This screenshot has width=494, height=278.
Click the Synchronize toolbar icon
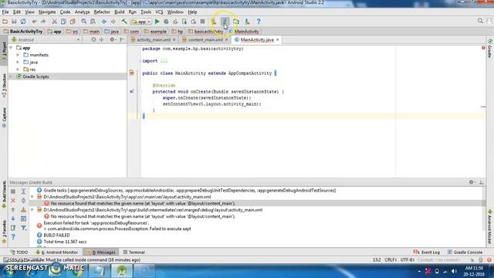click(23, 22)
